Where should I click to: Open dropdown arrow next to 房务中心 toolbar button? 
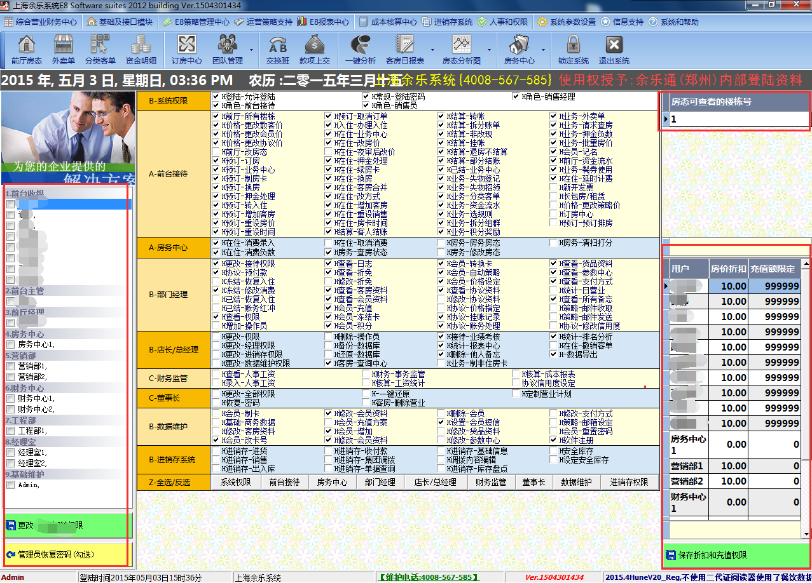[543, 50]
